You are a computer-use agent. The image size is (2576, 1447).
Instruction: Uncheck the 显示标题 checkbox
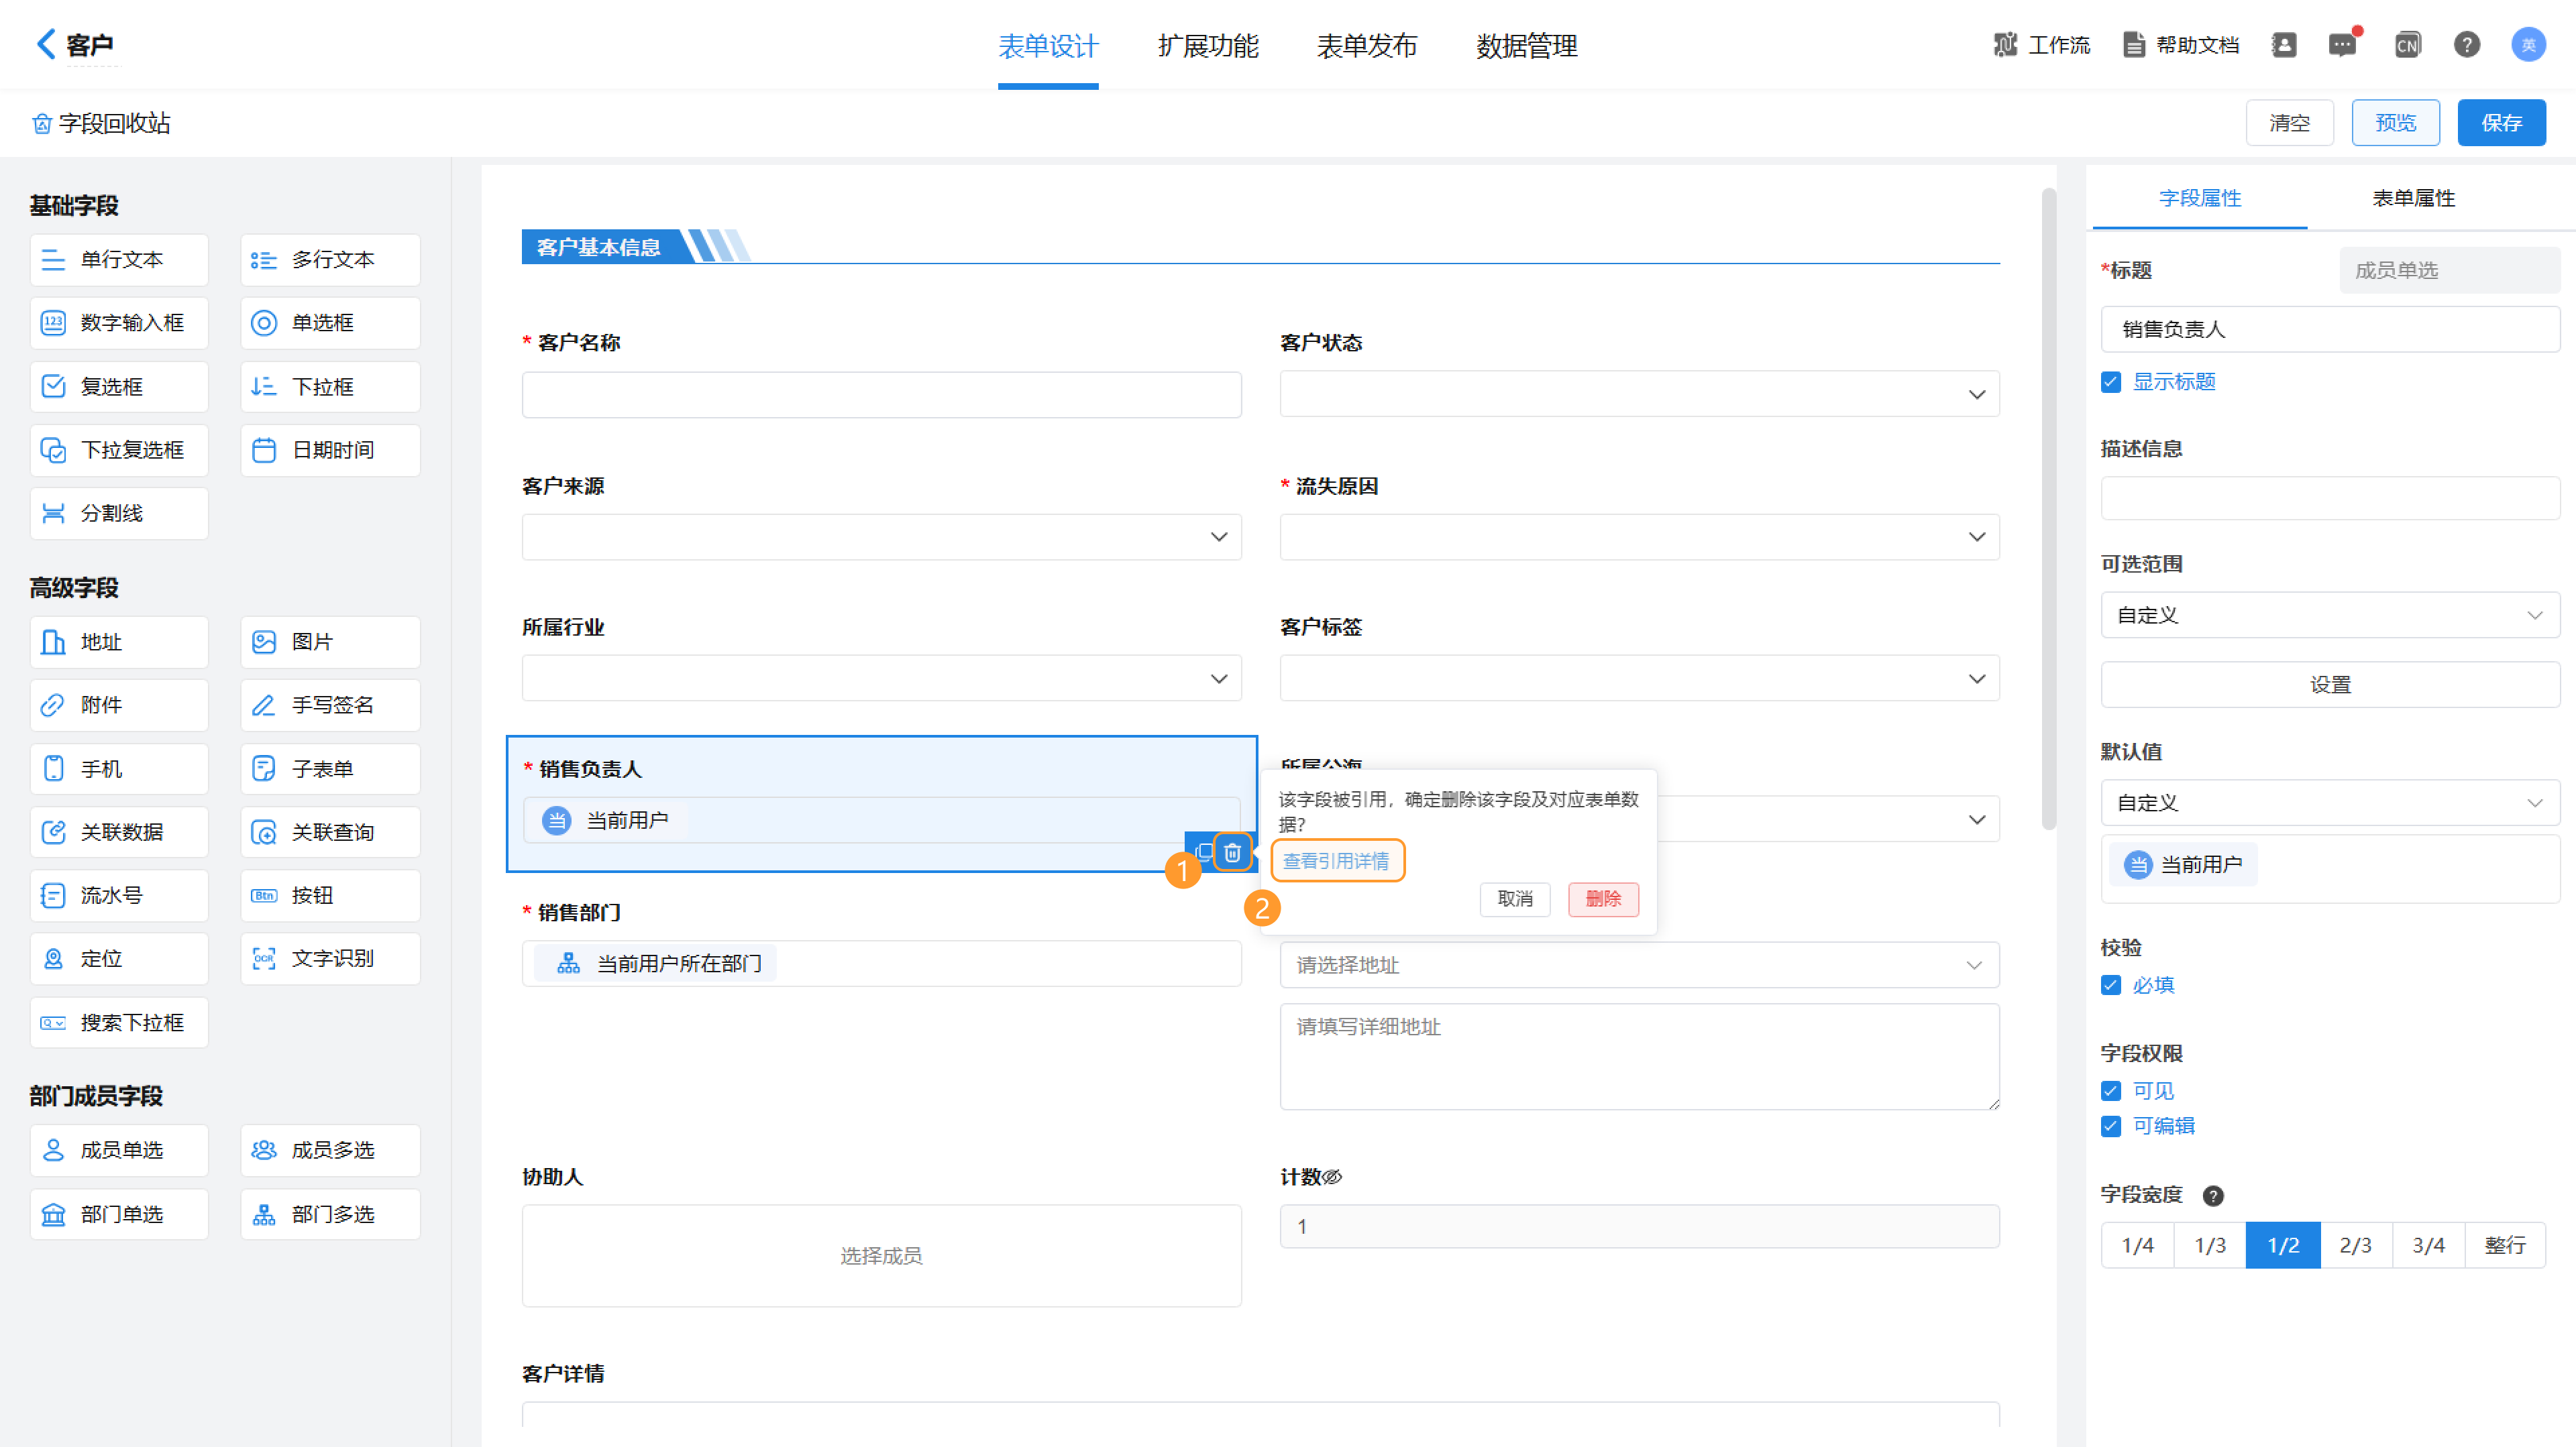point(2111,382)
